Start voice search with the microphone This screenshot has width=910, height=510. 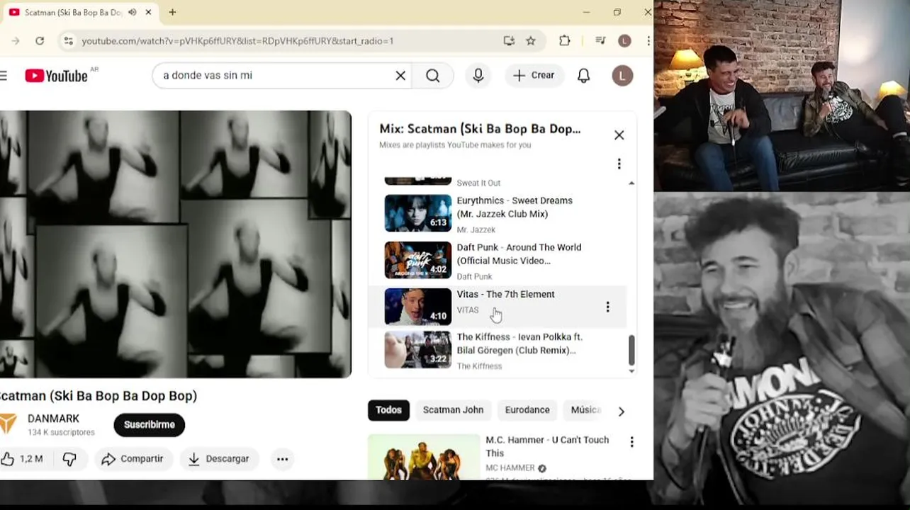pos(478,75)
